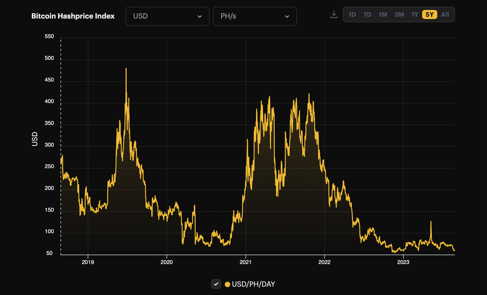Toggle the USD/PH/DAY series checkbox
The height and width of the screenshot is (295, 487).
pos(216,284)
